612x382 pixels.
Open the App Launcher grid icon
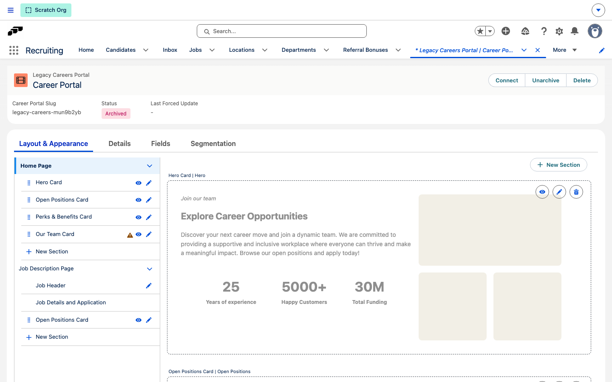[x=14, y=51]
